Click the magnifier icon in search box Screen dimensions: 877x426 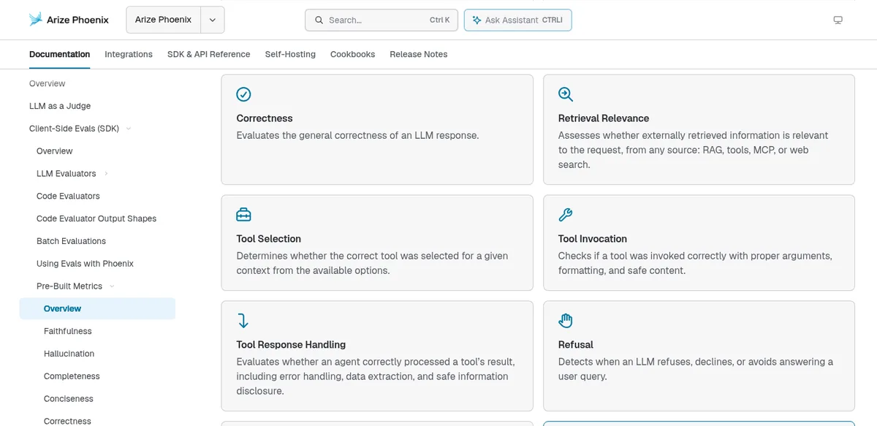pyautogui.click(x=319, y=20)
